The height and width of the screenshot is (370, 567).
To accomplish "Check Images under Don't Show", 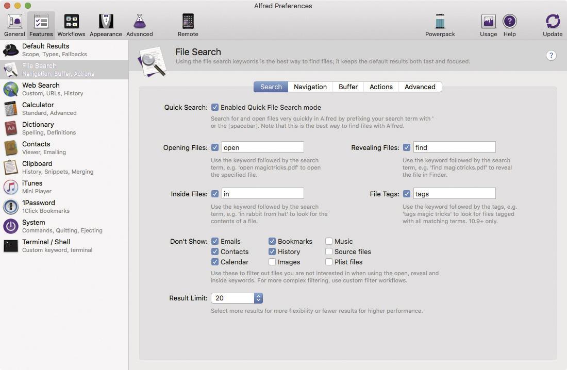I will click(x=272, y=262).
